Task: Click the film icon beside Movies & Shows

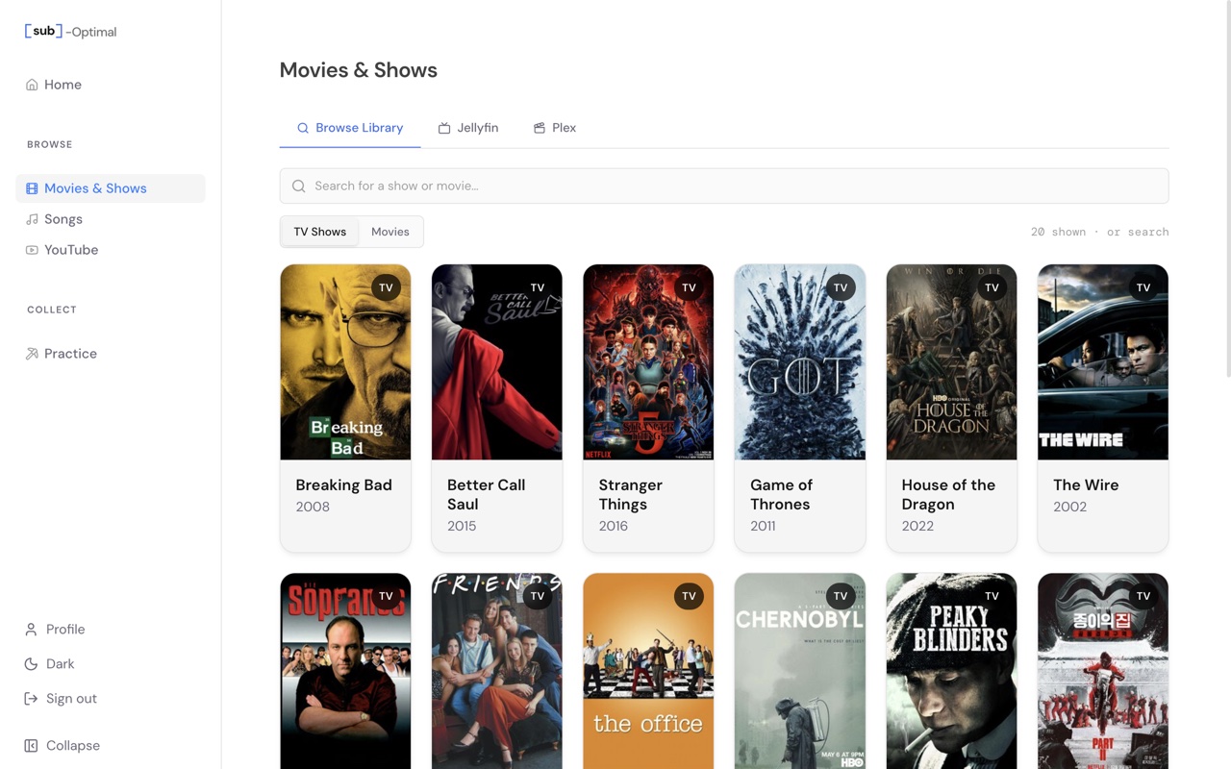Action: 32,188
